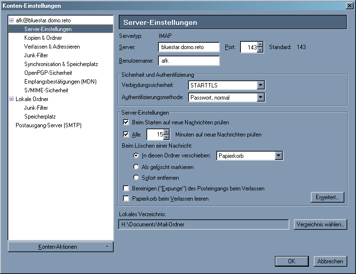
Task: Enable 'Papierkorb beim Verlassen leeren' checkbox
Action: click(126, 199)
